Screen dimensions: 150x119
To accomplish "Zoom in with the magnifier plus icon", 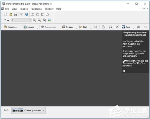I will click(34, 20).
